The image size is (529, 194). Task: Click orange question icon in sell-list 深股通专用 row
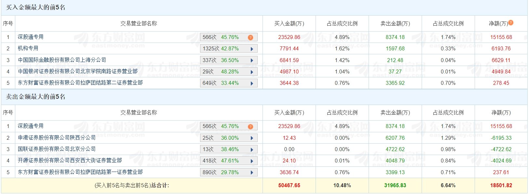coord(250,126)
